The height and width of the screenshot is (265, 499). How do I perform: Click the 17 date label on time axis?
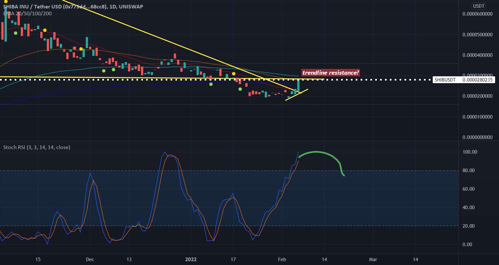point(233,259)
